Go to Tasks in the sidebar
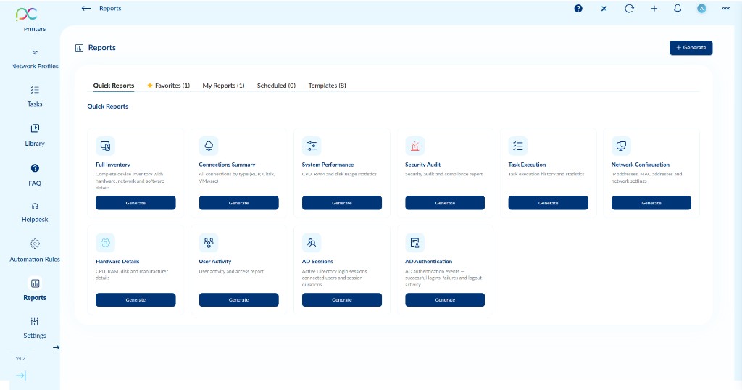Image resolution: width=742 pixels, height=390 pixels. (35, 96)
